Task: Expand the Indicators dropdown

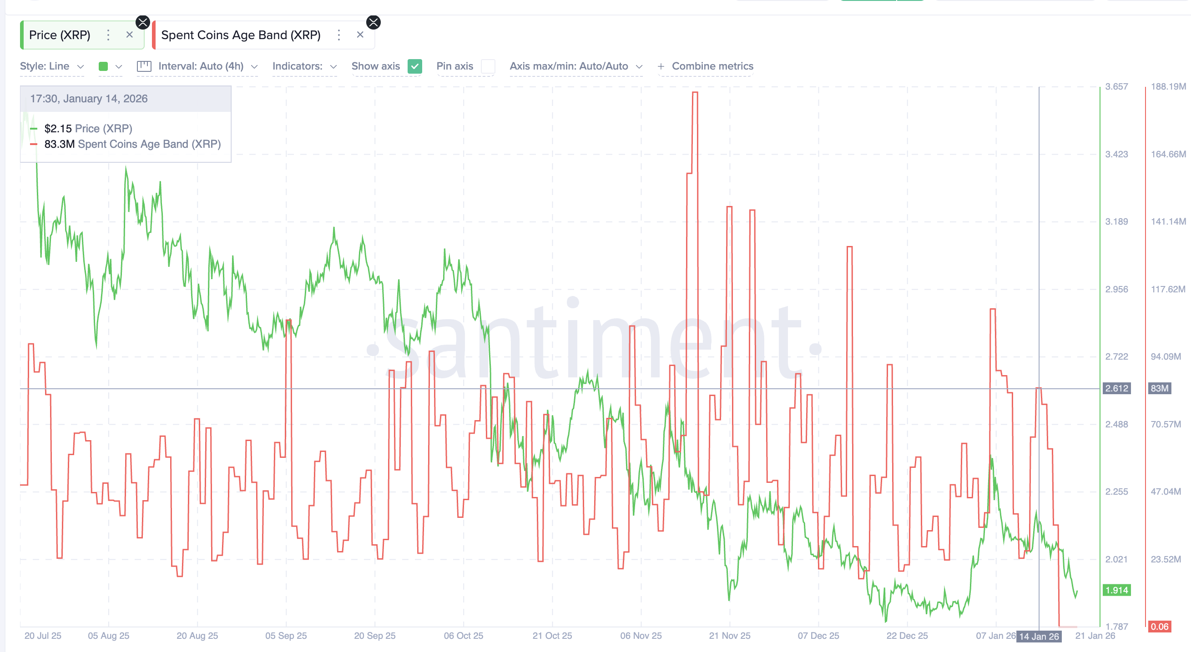Action: click(304, 66)
